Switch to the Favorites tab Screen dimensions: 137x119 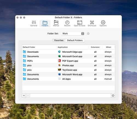59,40
